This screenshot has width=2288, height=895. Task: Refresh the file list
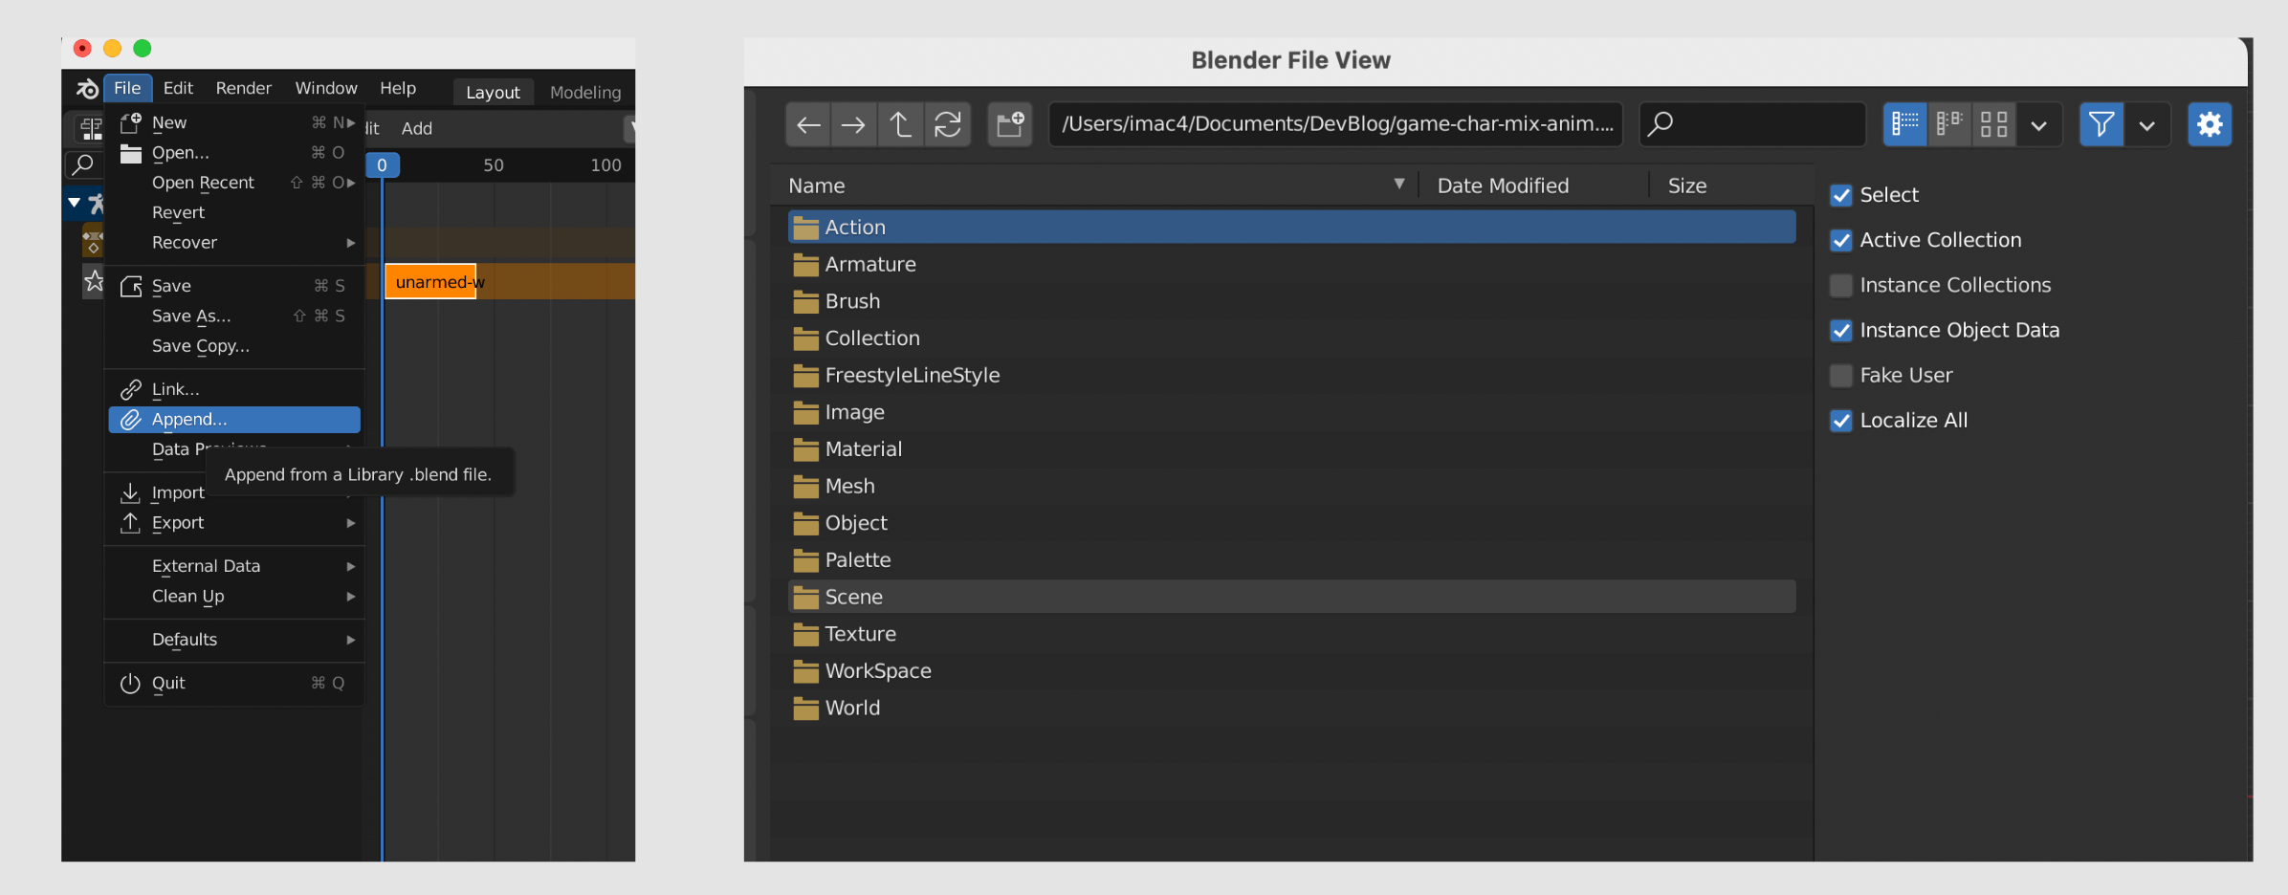tap(947, 124)
